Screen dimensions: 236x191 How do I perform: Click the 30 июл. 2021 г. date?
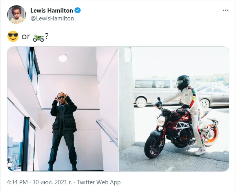(52, 182)
